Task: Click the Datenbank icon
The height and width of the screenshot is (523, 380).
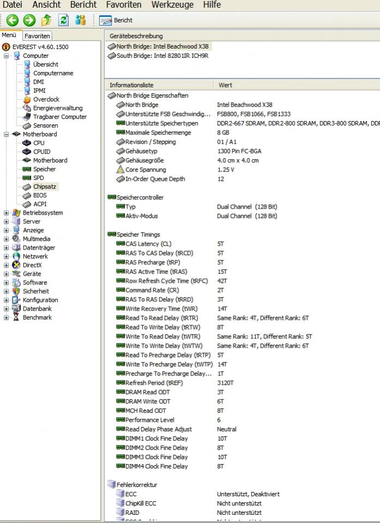Action: (x=16, y=308)
